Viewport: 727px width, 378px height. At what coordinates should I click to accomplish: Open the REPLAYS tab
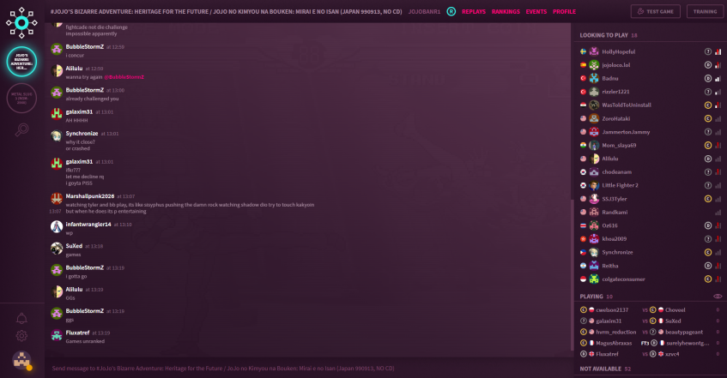[474, 12]
